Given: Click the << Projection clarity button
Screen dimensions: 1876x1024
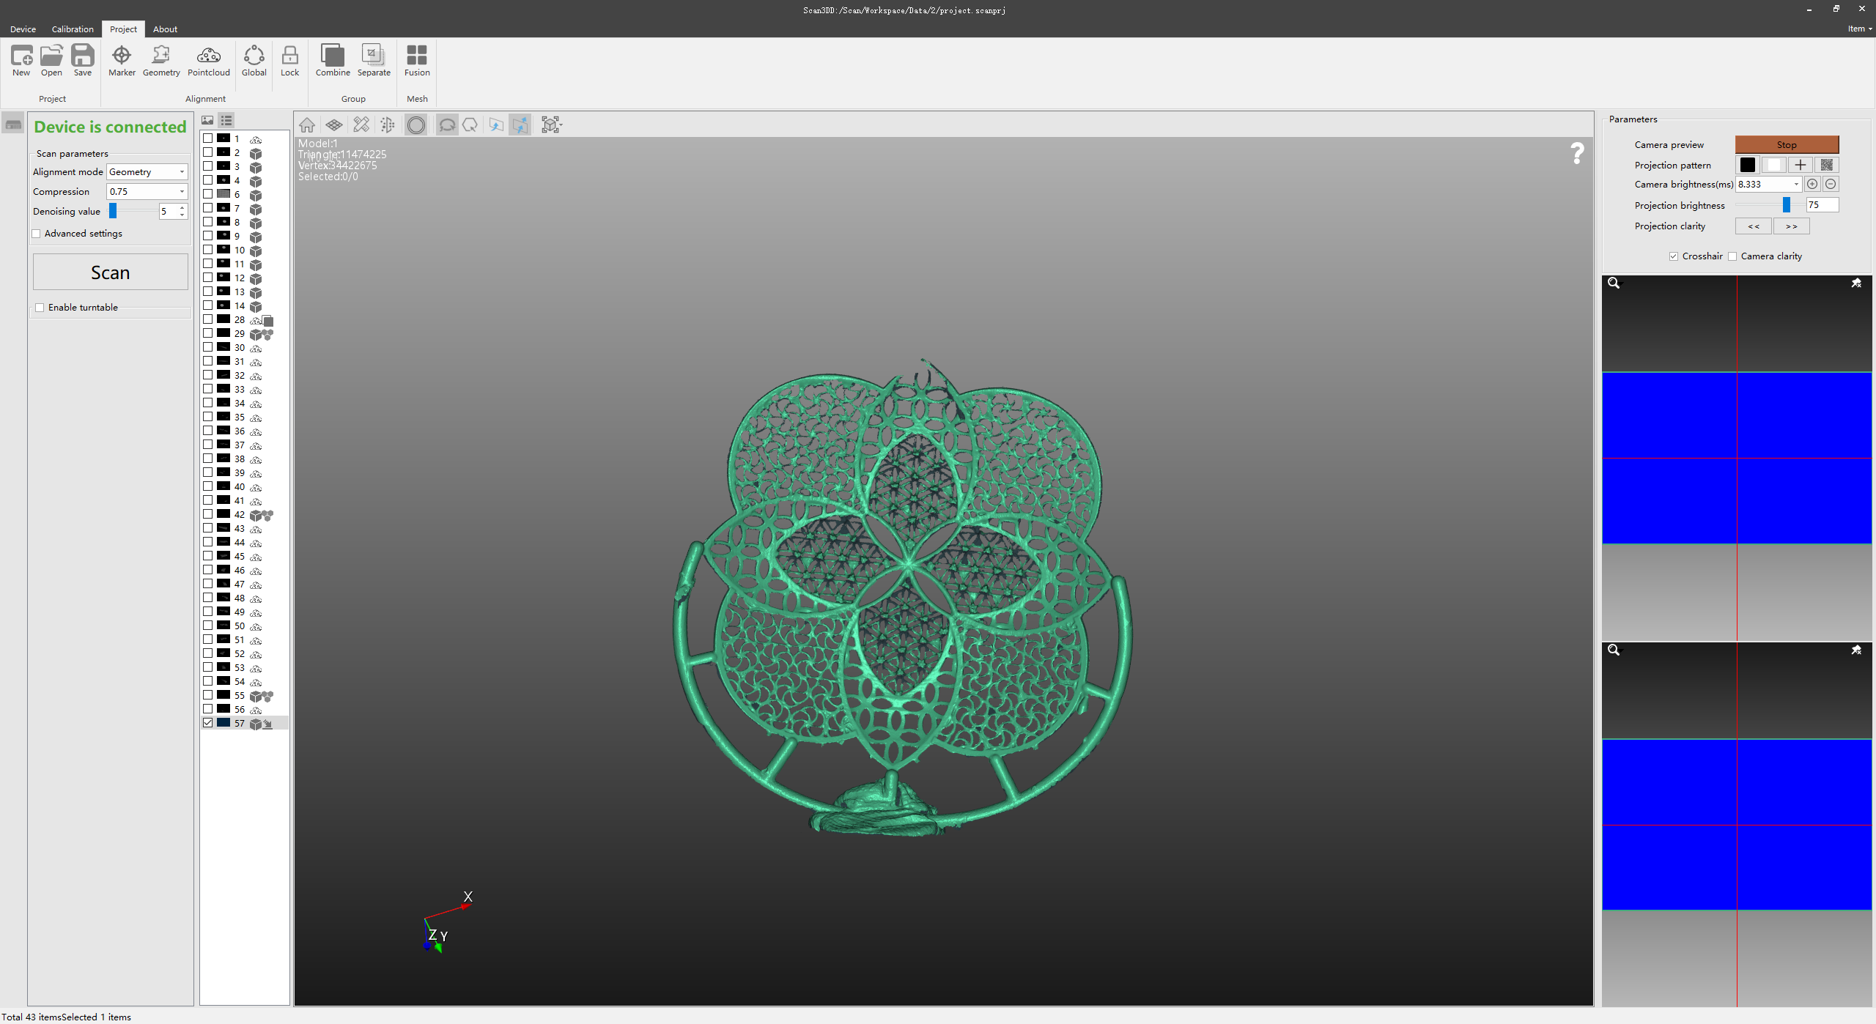Looking at the screenshot, I should tap(1754, 226).
